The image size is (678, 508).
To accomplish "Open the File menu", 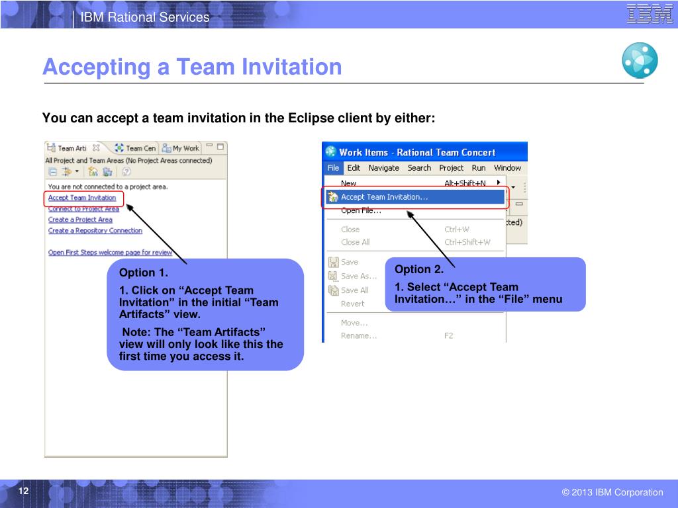I will tap(333, 167).
